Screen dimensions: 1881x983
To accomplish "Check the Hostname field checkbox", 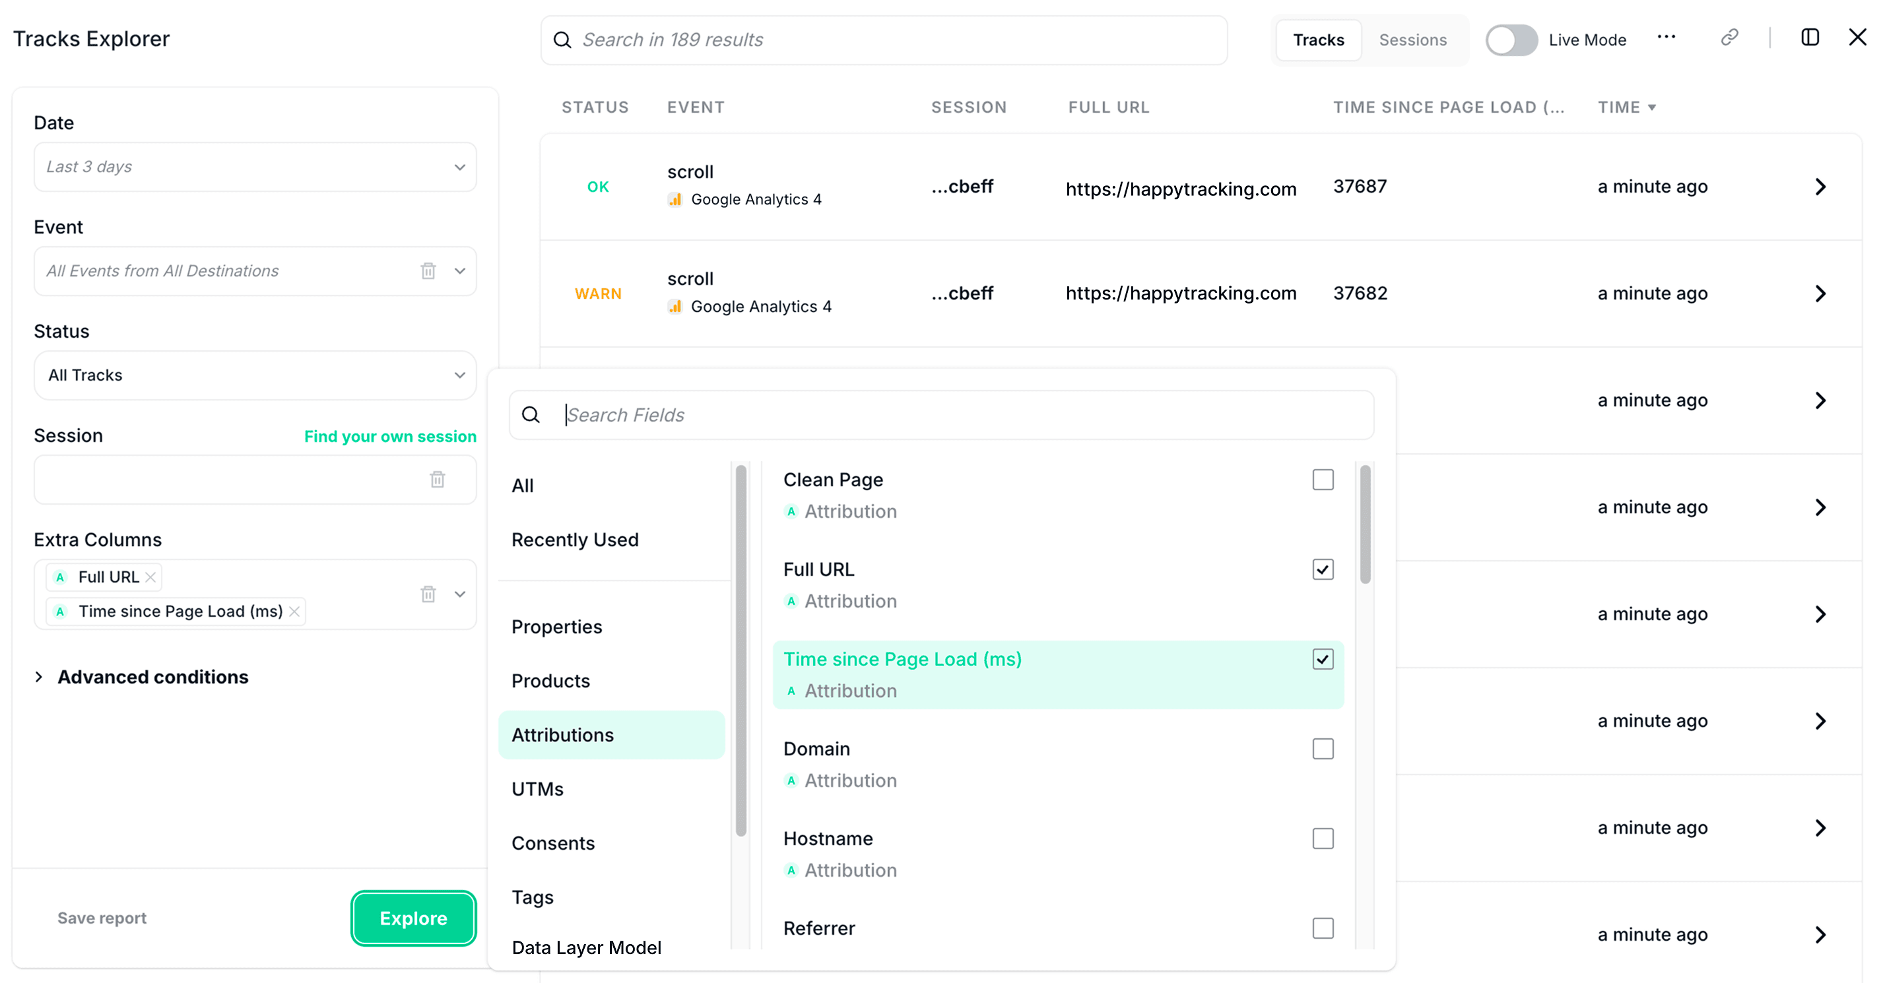I will tap(1323, 839).
